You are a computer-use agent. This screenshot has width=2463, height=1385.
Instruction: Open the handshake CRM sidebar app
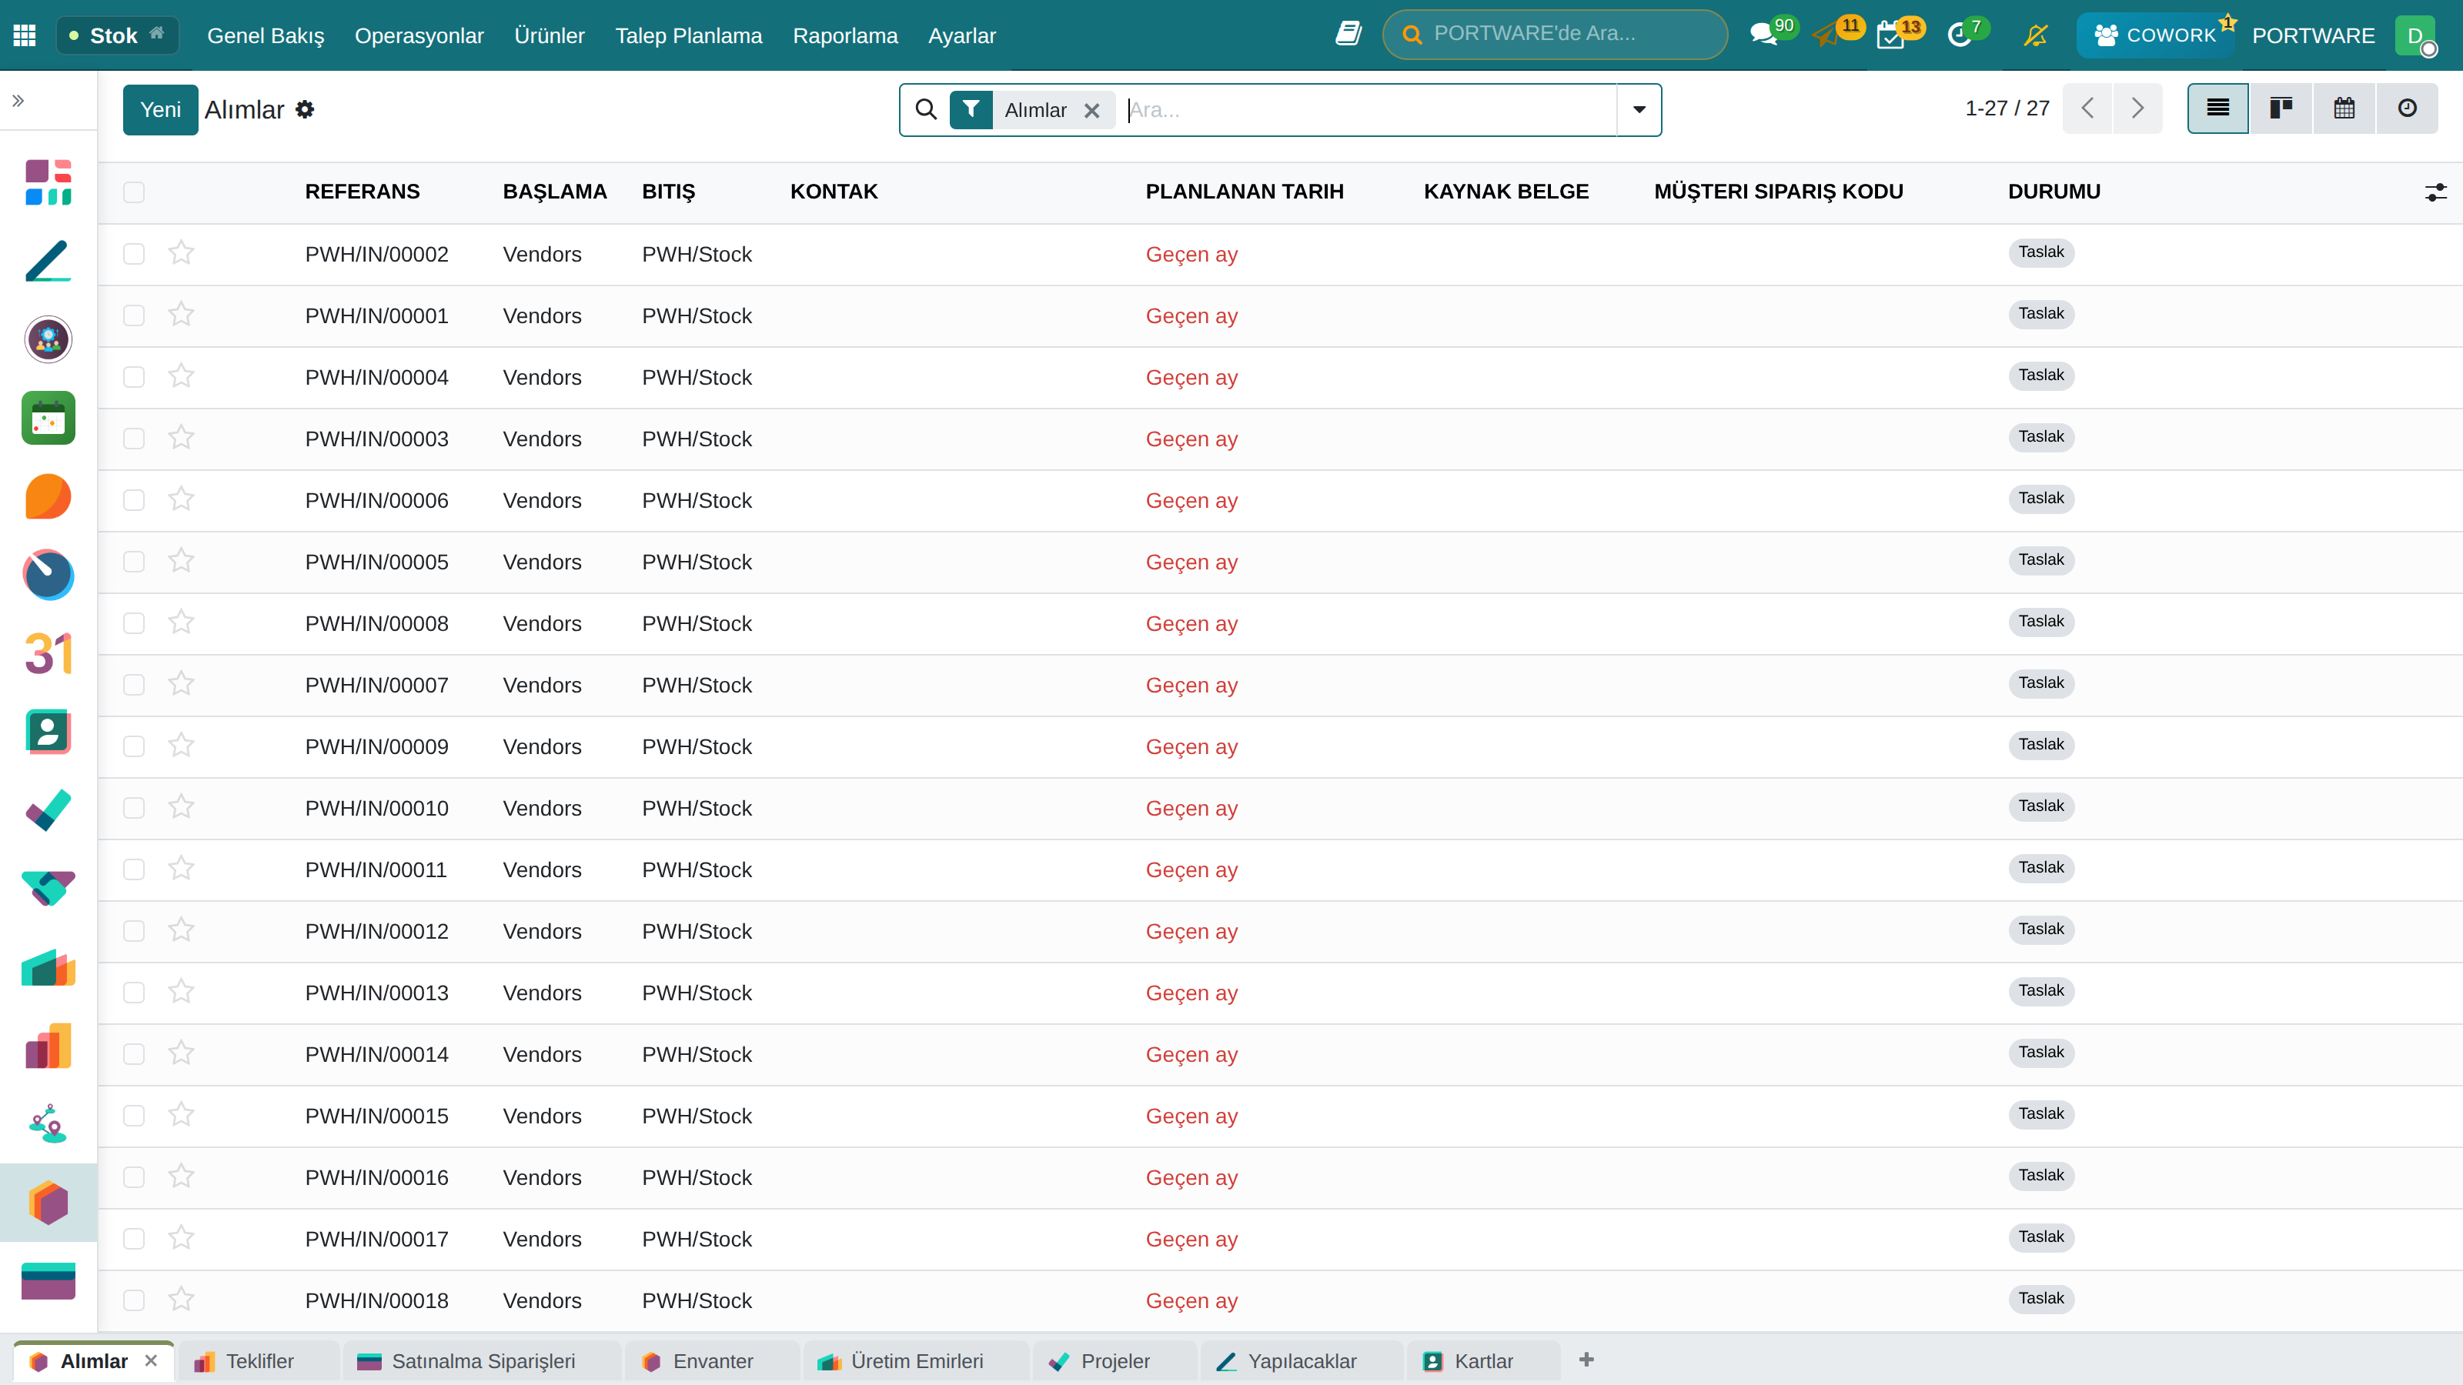tap(48, 889)
